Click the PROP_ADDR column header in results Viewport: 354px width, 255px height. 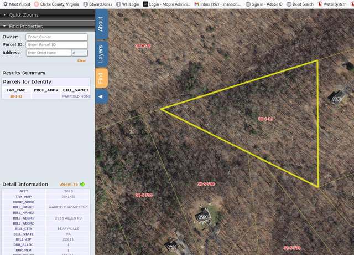point(46,90)
